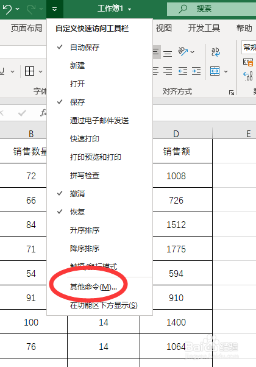The width and height of the screenshot is (256, 367).
Task: Toggle the Wrap Text icon
Action: point(216,52)
